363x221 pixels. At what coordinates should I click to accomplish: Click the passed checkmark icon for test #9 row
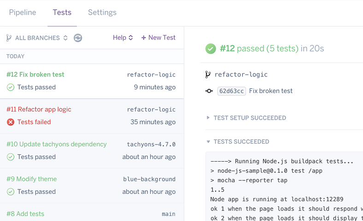point(11,192)
